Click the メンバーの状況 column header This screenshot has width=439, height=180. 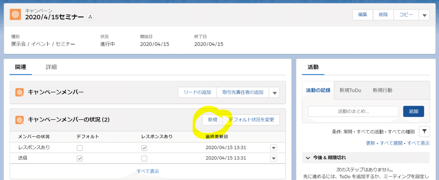coord(34,137)
